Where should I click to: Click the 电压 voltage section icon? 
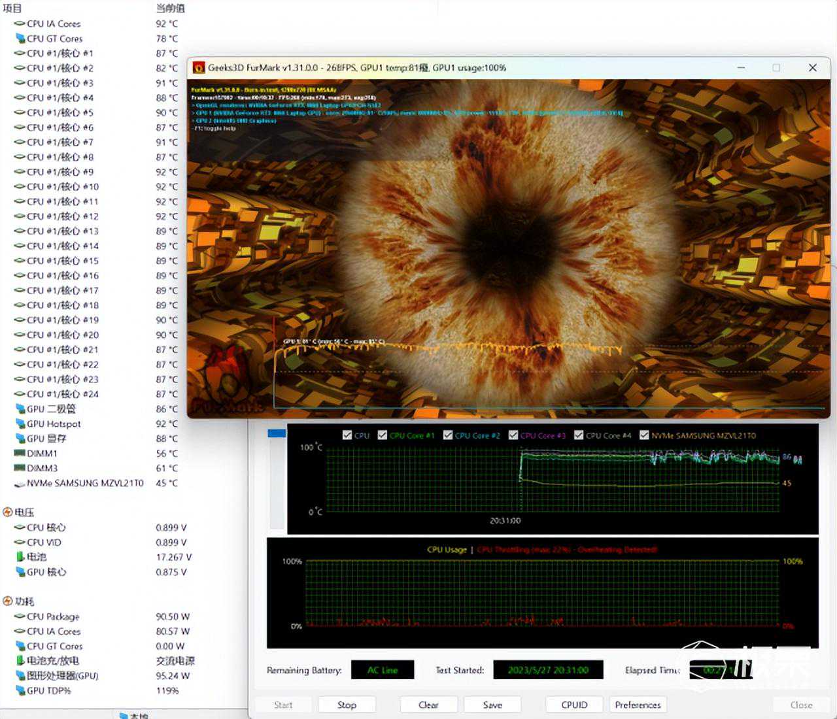pyautogui.click(x=8, y=512)
